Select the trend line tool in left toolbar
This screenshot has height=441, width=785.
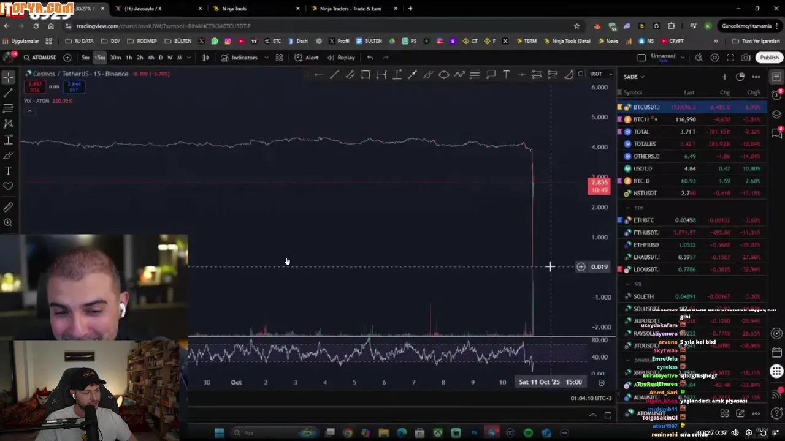[x=8, y=93]
